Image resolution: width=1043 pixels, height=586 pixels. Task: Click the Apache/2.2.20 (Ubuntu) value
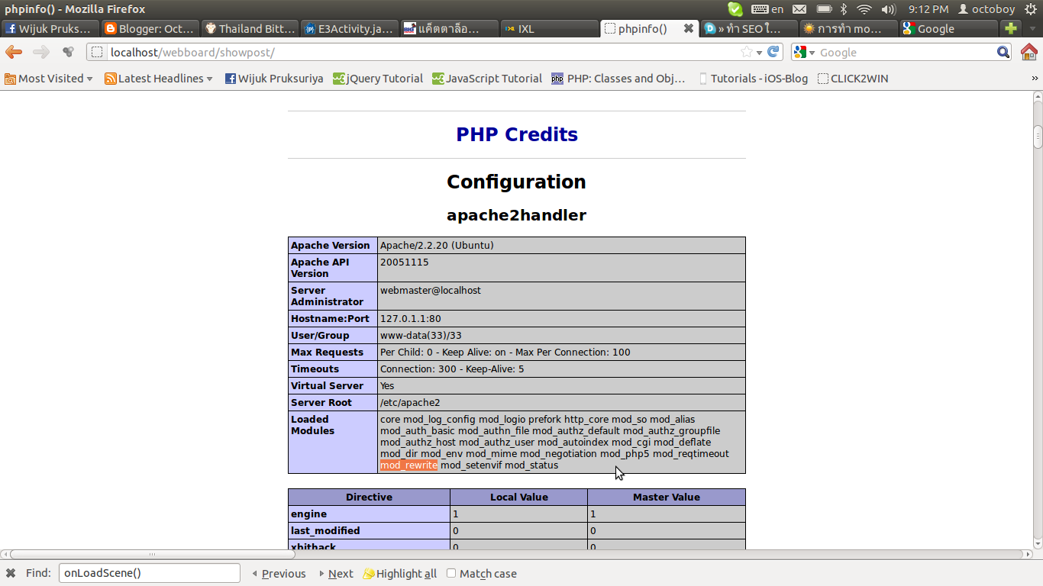[x=437, y=245]
